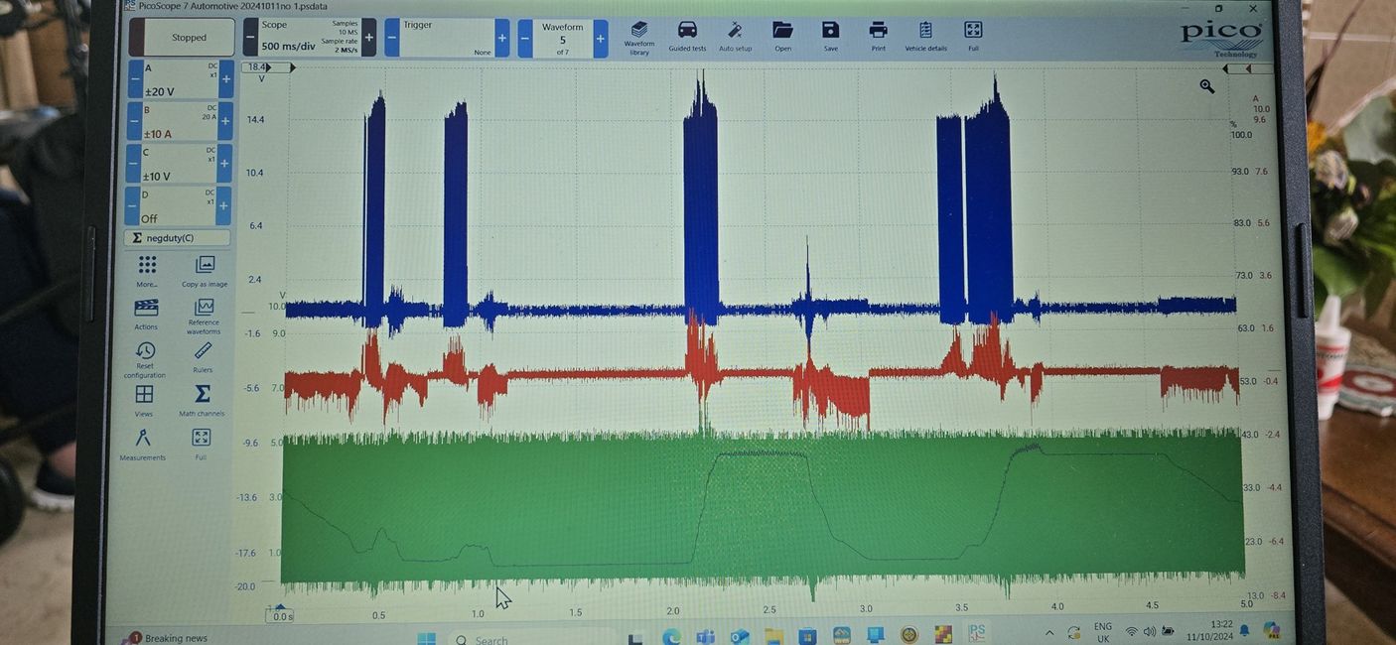The height and width of the screenshot is (645, 1396).
Task: Click the Full screen toolbar icon
Action: (973, 36)
